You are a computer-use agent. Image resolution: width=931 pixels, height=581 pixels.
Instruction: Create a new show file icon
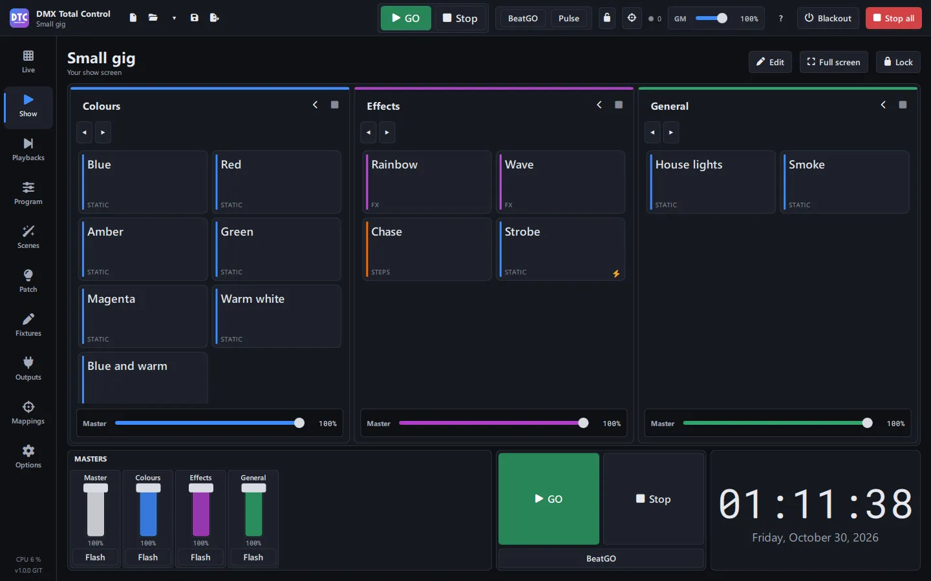pyautogui.click(x=133, y=18)
